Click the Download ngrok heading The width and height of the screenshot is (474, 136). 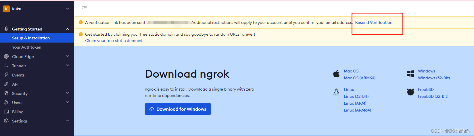[x=187, y=74]
